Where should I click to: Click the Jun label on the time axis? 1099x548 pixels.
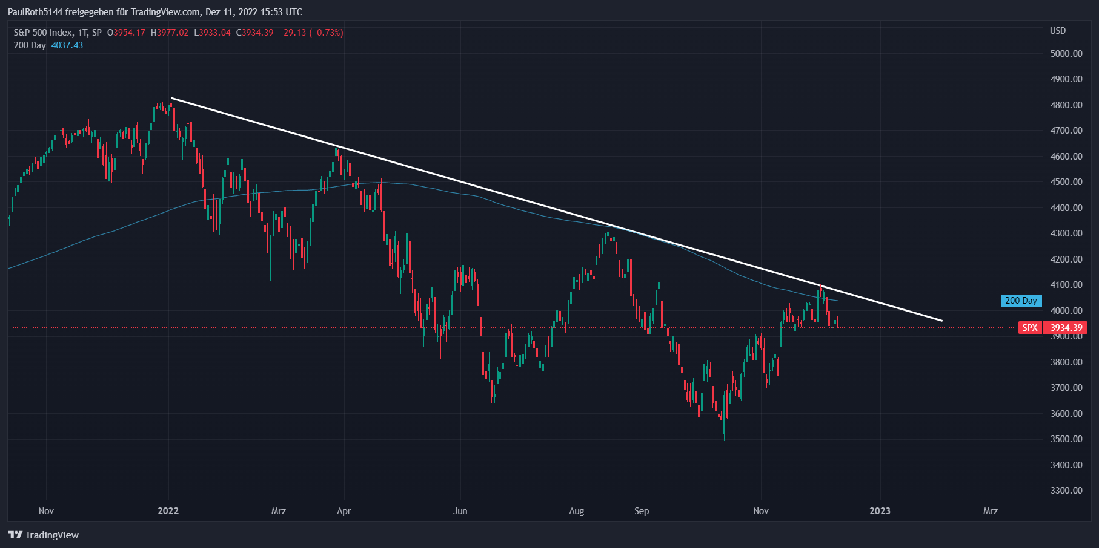click(460, 511)
